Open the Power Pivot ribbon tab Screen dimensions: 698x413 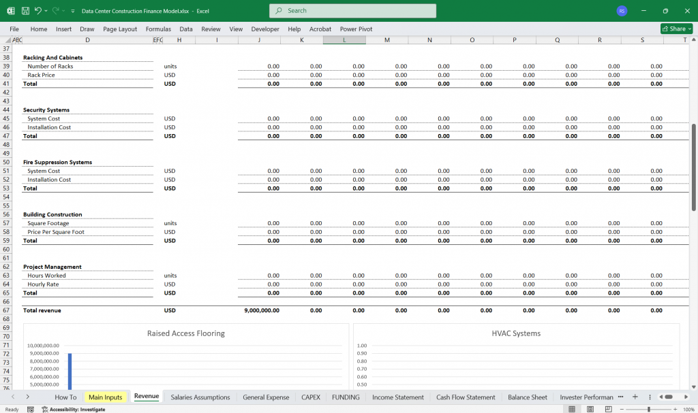click(355, 29)
